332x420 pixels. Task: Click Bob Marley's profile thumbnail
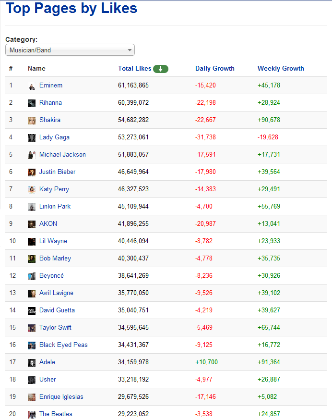click(32, 259)
